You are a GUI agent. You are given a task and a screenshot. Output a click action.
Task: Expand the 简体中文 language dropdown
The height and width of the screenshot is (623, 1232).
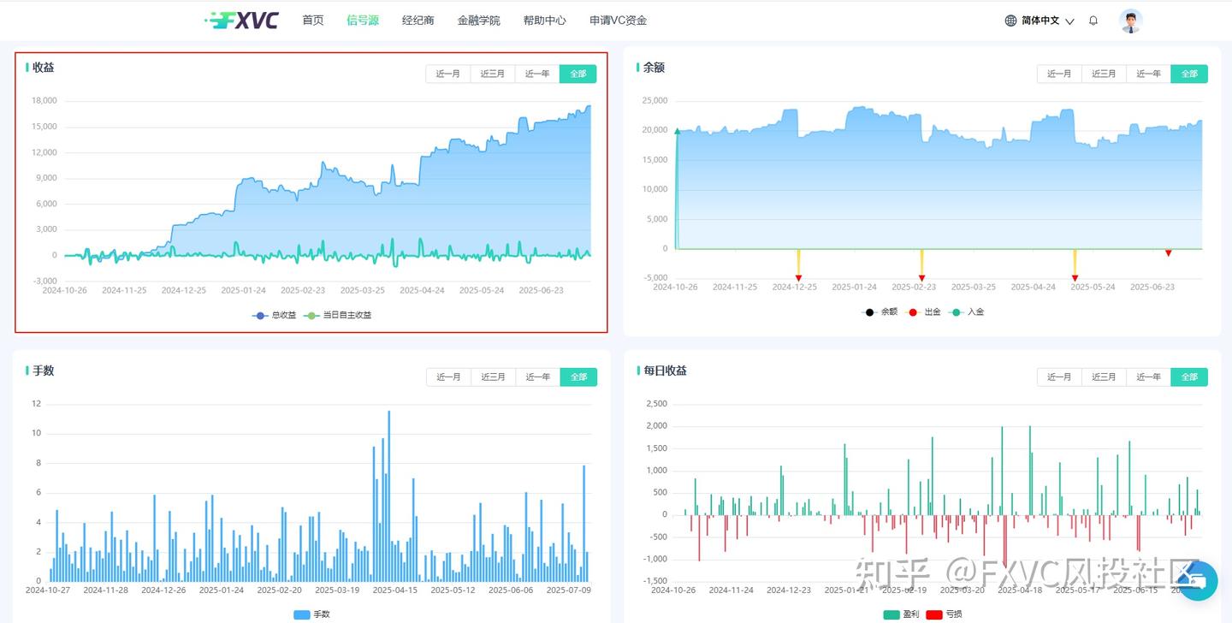coord(1045,20)
